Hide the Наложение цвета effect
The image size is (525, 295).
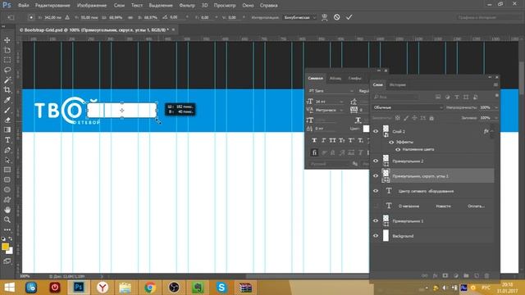[x=398, y=149]
